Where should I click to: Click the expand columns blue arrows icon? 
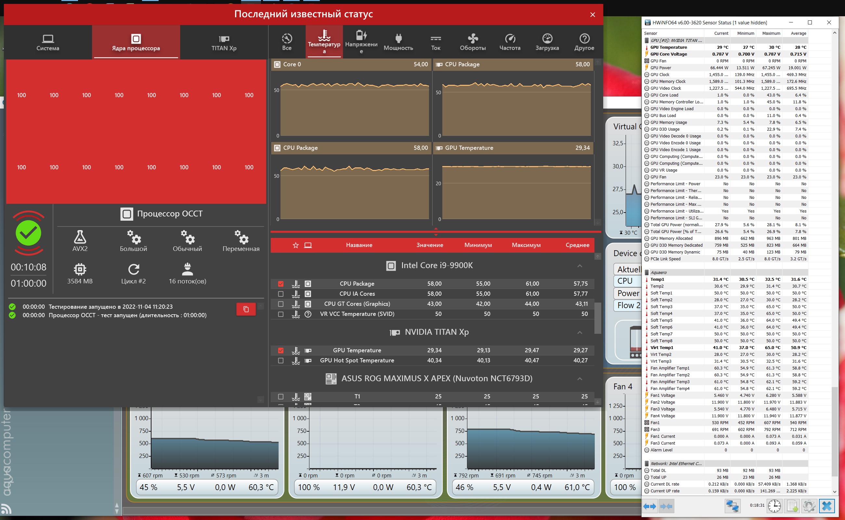[x=650, y=506]
